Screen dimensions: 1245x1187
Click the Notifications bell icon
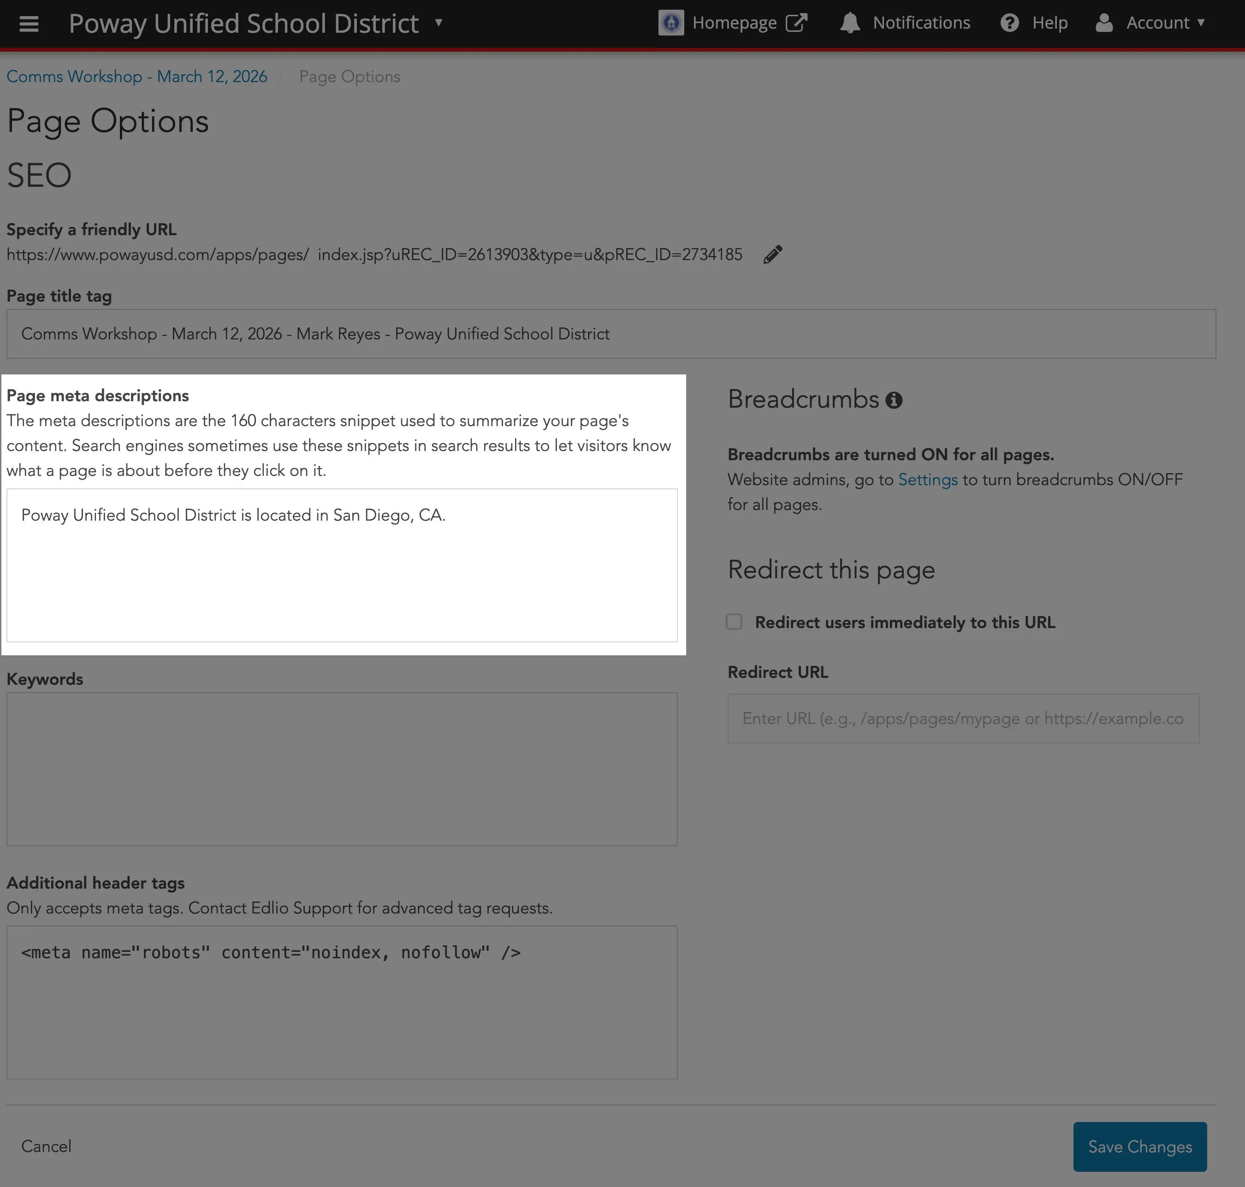[x=850, y=23]
